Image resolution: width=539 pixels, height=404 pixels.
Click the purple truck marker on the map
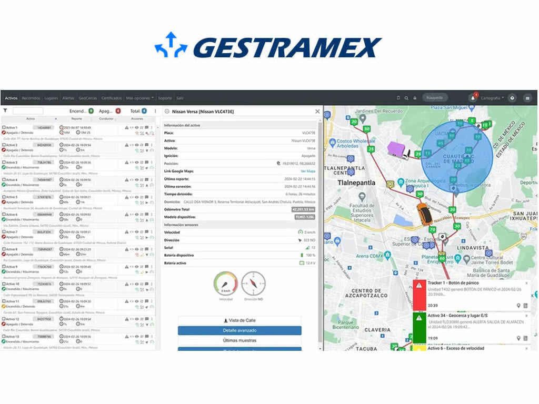pyautogui.click(x=398, y=150)
